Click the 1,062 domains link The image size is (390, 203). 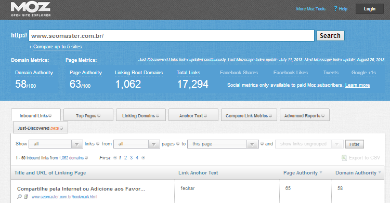[71, 158]
